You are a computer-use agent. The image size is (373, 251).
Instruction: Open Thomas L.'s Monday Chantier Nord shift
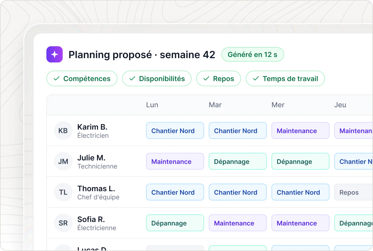(175, 192)
